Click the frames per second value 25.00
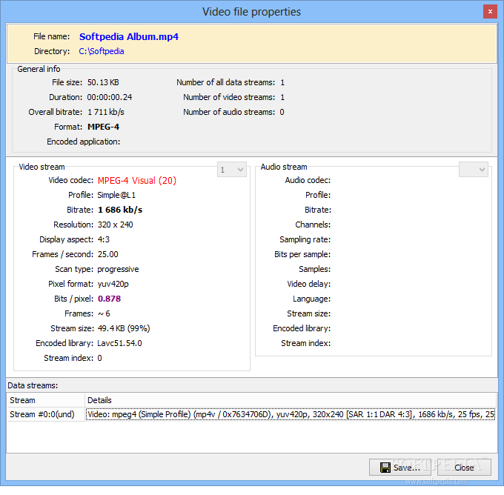The height and width of the screenshot is (495, 504). (107, 254)
